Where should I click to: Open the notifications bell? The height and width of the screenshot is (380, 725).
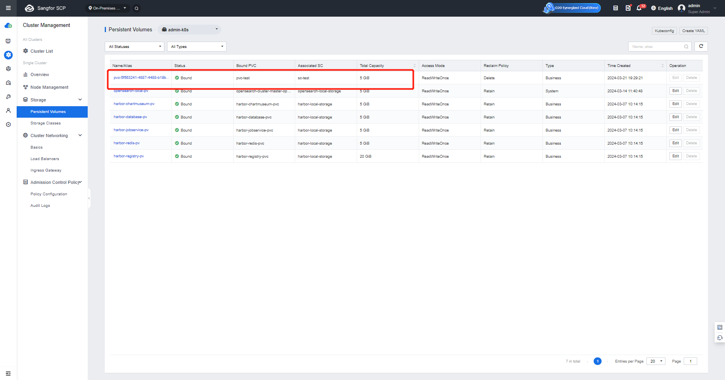639,8
